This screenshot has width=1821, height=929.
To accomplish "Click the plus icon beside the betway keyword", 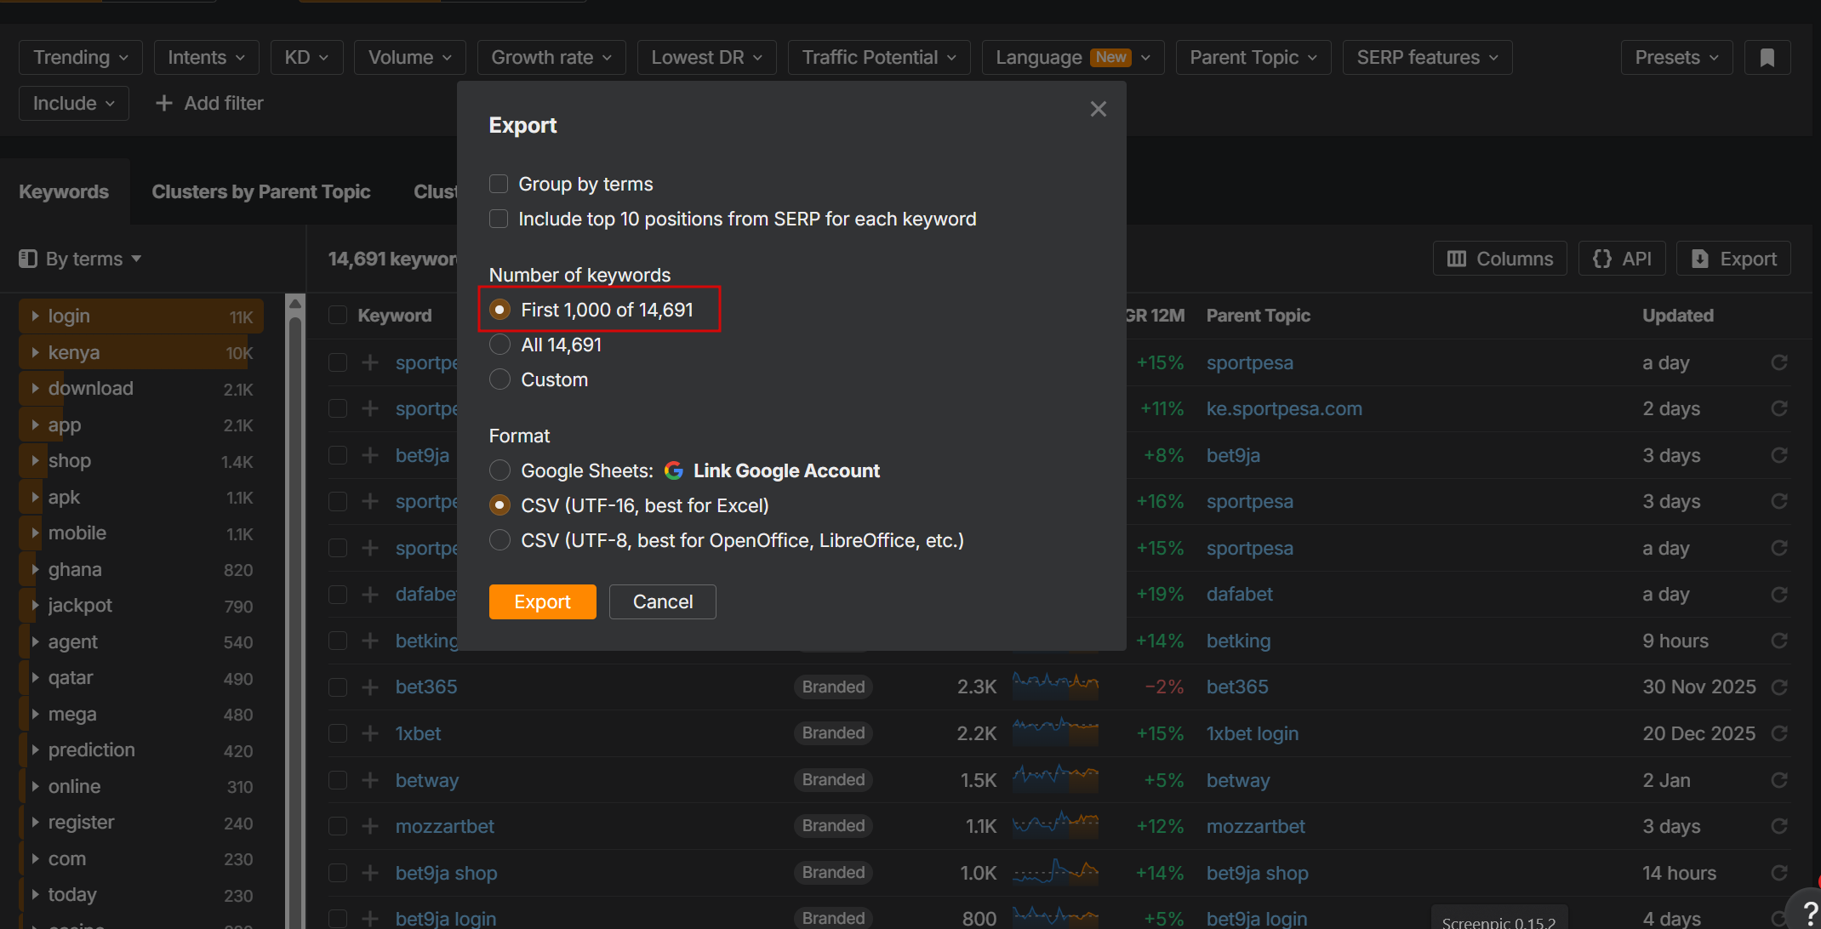I will 369,780.
